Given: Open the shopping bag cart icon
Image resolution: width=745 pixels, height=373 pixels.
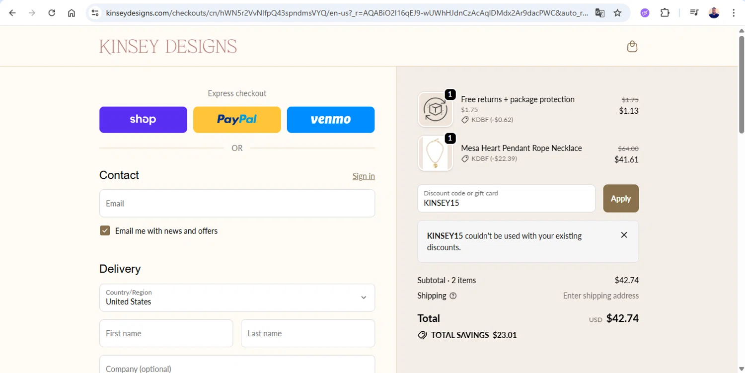Looking at the screenshot, I should [632, 46].
